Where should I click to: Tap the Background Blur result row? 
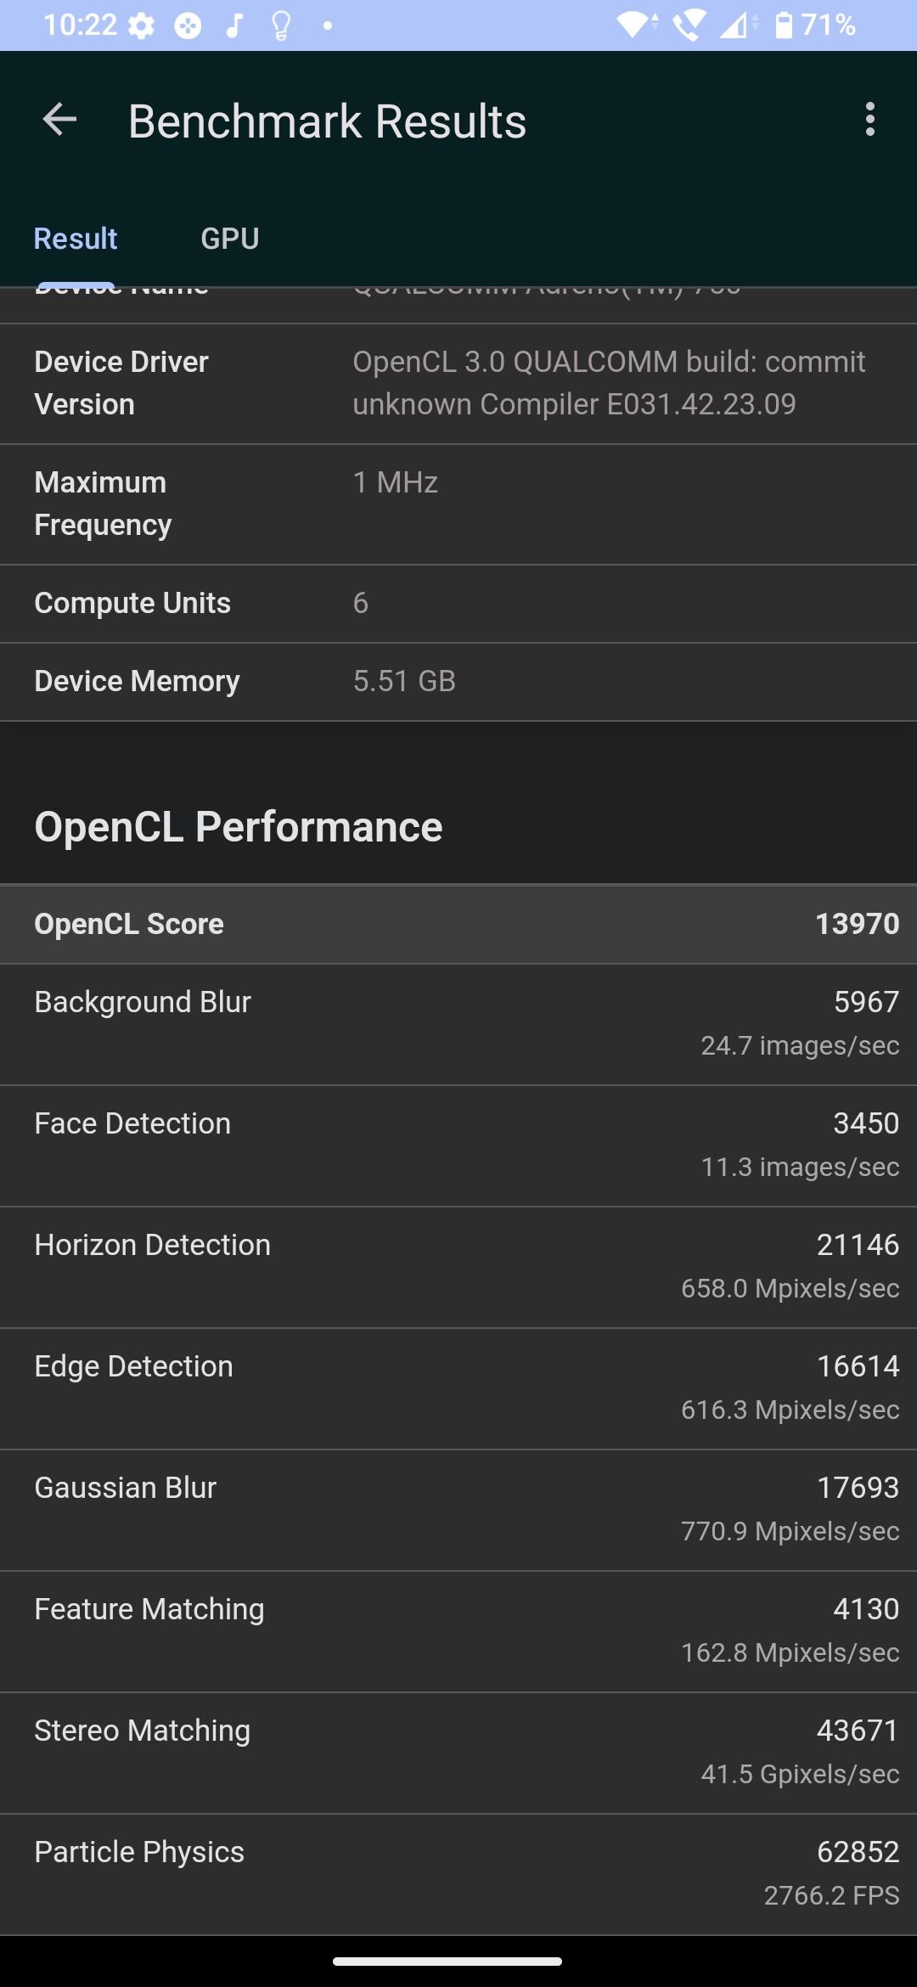458,1024
